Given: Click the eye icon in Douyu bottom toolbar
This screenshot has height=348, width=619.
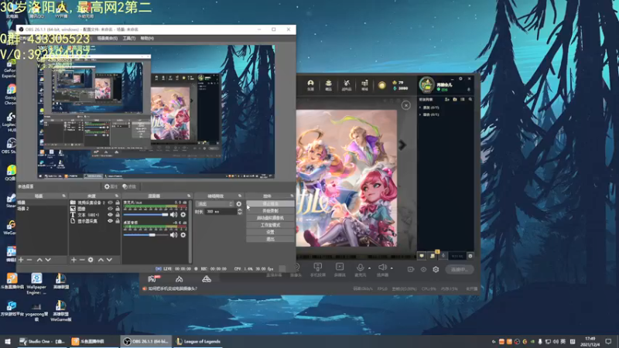Looking at the screenshot, I should click(423, 269).
